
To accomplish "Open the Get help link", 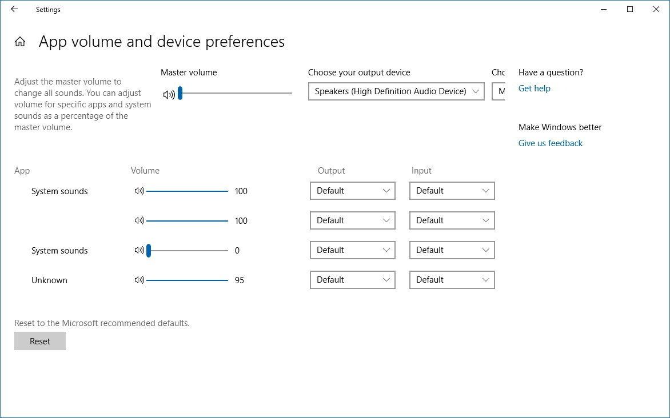I will 534,88.
